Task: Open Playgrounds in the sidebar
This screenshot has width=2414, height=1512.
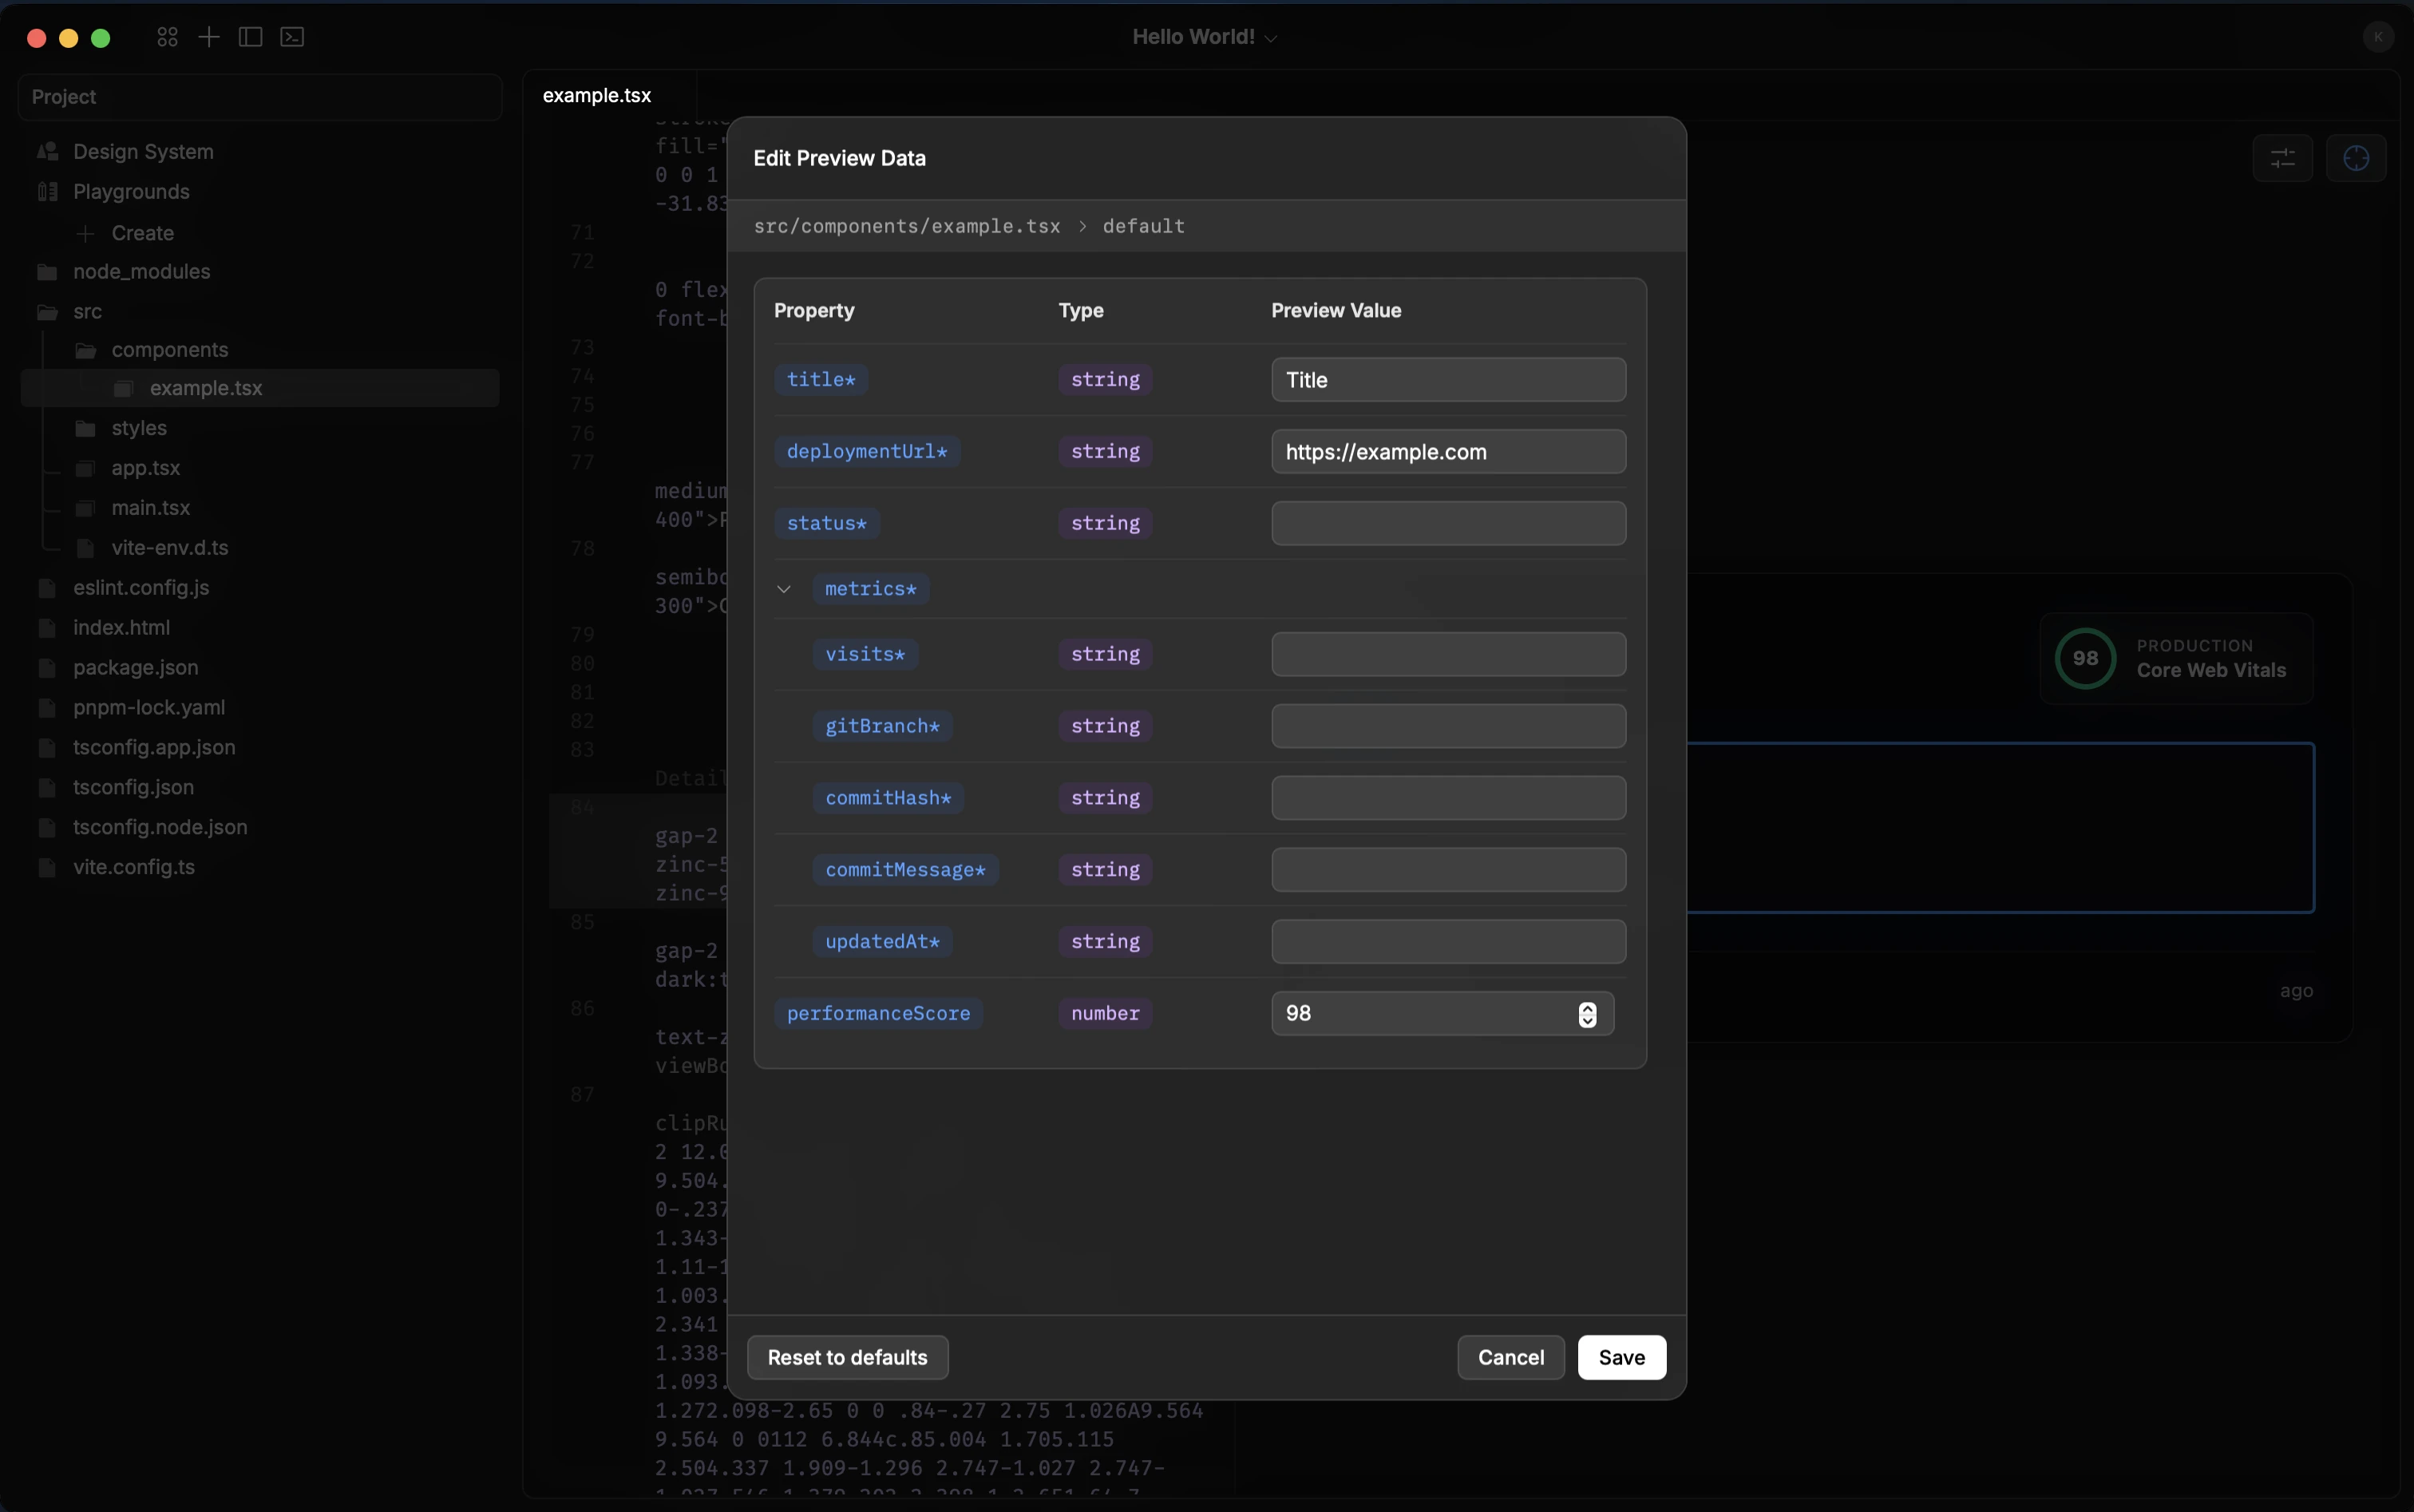Action: pos(131,192)
